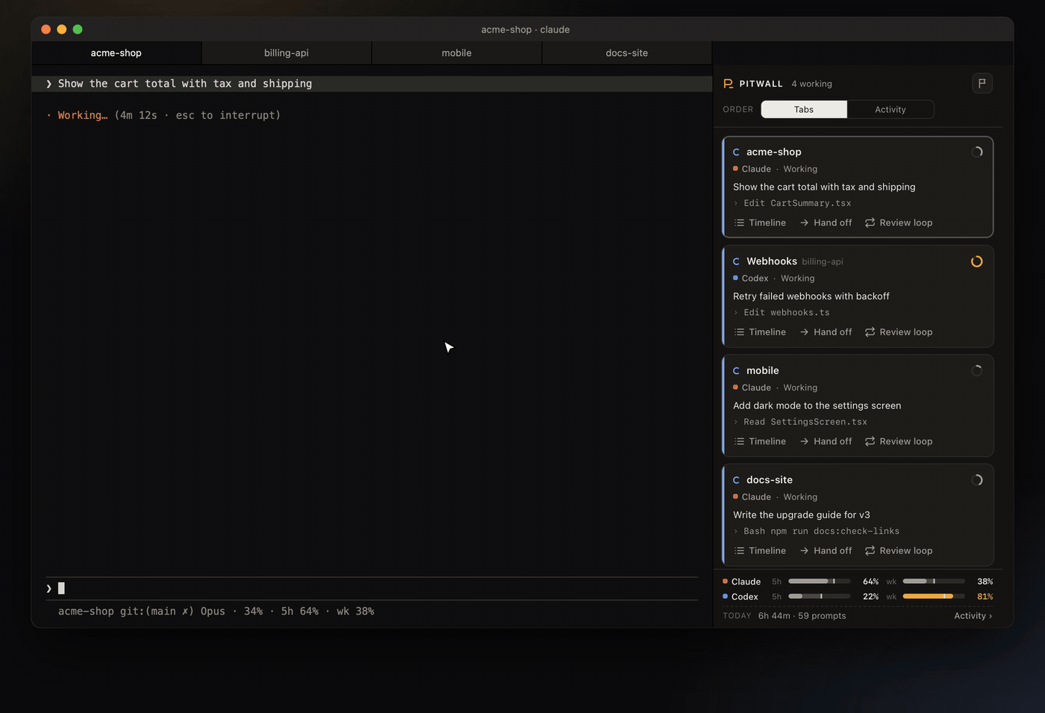
Task: Switch to the billing-api tab
Action: point(287,53)
